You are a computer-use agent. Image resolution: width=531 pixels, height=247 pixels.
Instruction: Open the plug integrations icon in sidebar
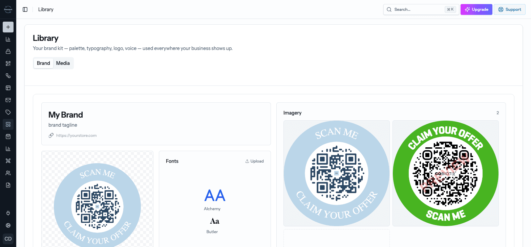pos(8,213)
